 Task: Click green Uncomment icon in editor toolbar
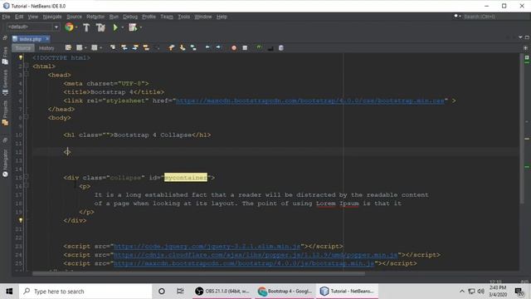point(259,48)
